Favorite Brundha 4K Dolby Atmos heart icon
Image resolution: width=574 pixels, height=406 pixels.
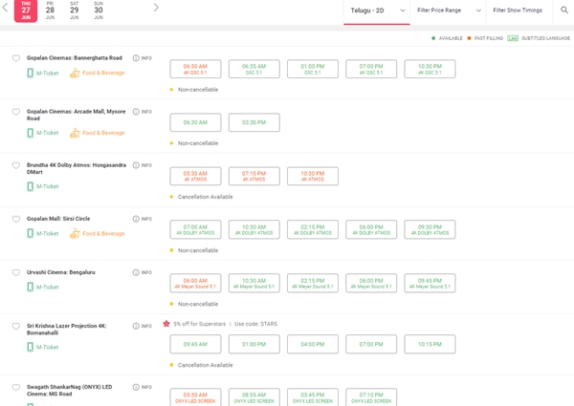pos(16,165)
